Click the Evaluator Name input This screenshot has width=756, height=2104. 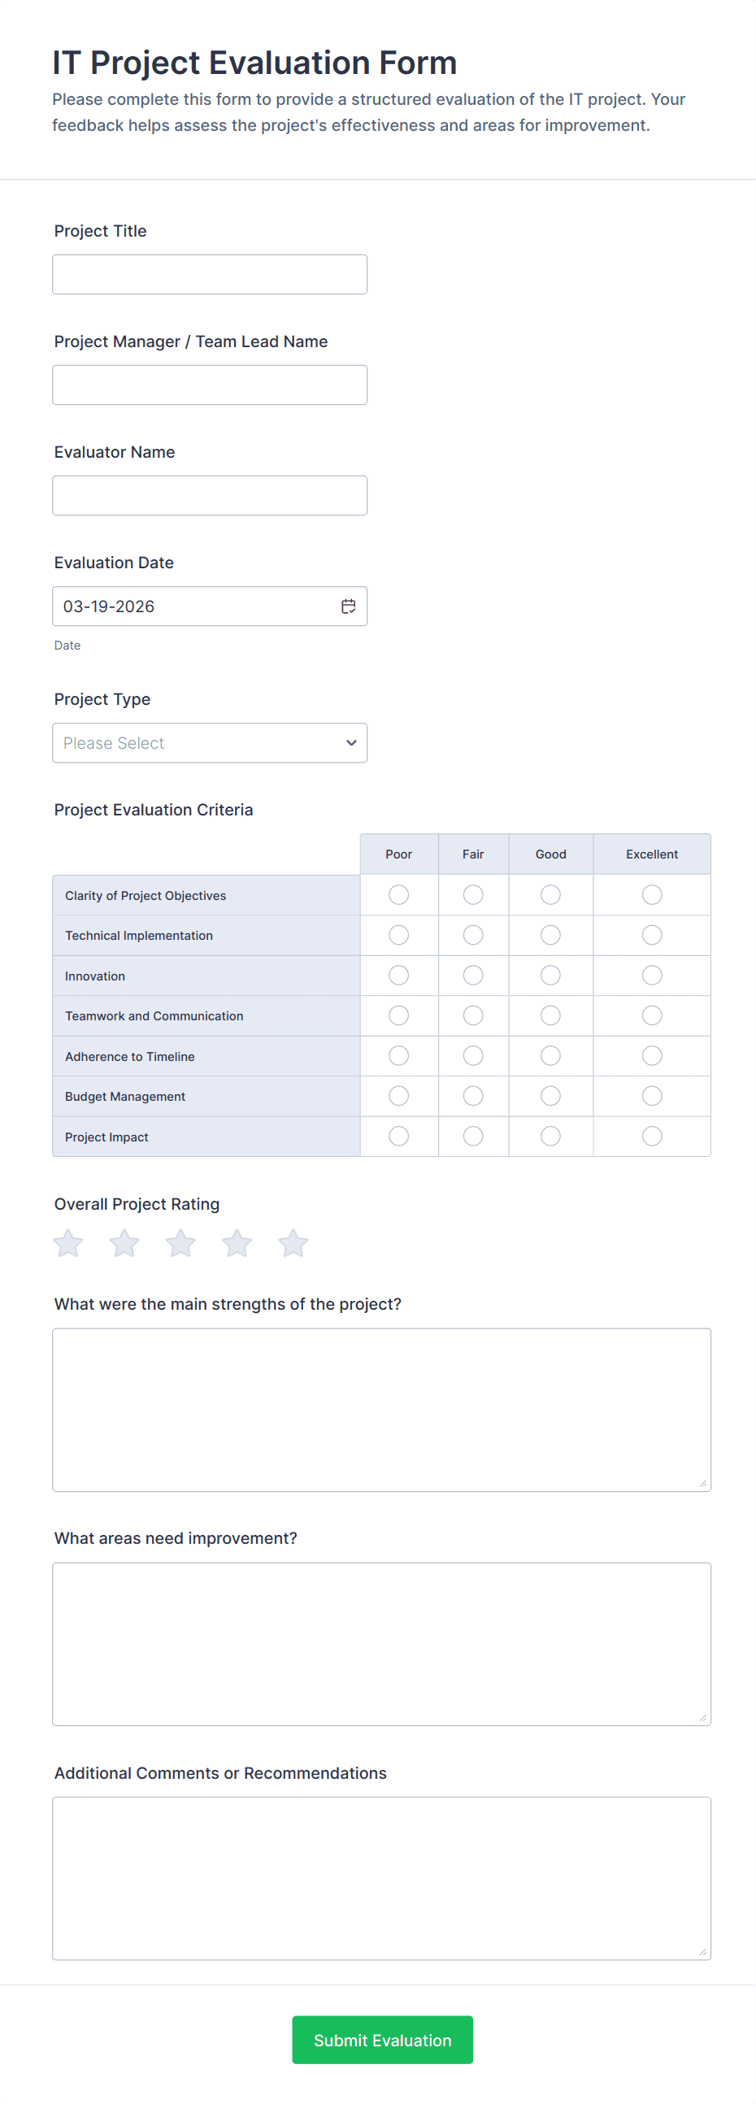210,496
